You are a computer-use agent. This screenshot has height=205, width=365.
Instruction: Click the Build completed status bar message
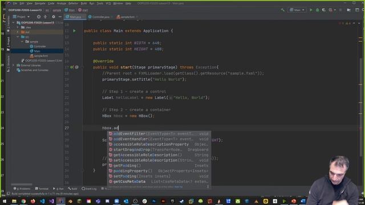tap(45, 194)
